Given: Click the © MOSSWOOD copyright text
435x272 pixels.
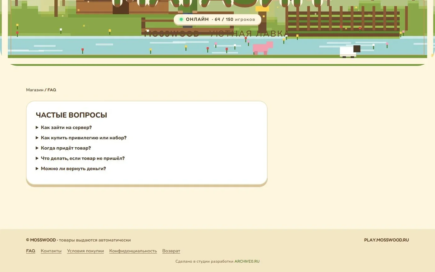Looking at the screenshot, I should (41, 240).
